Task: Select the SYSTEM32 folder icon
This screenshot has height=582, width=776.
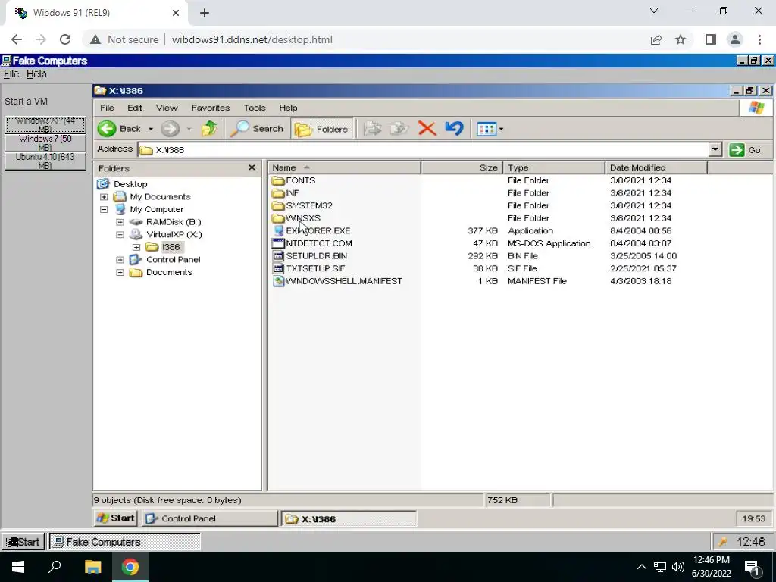Action: 278,205
